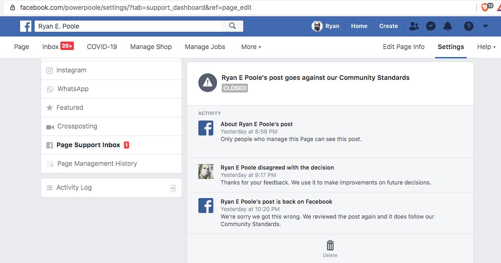Screen dimensions: 501x263
Task: Click the Page Support Inbox Facebook icon
Action: (x=50, y=145)
